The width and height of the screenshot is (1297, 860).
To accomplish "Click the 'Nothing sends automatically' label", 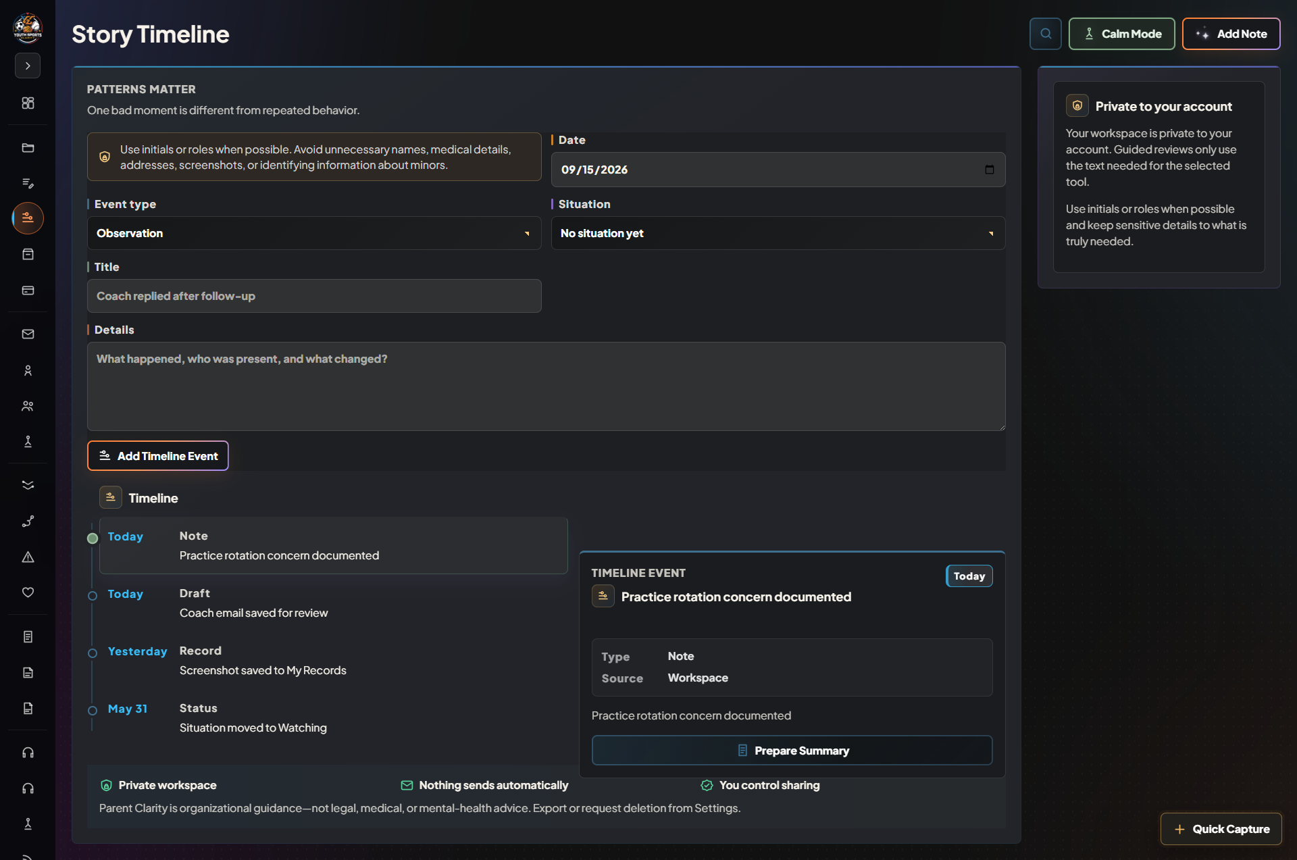I will (494, 785).
